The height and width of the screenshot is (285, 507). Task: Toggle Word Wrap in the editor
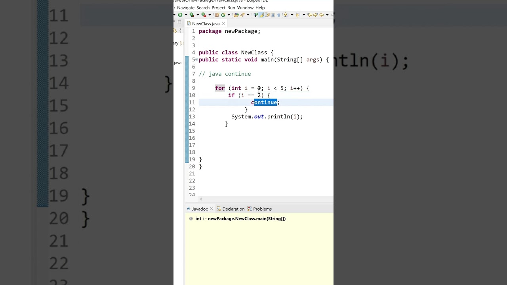(267, 15)
